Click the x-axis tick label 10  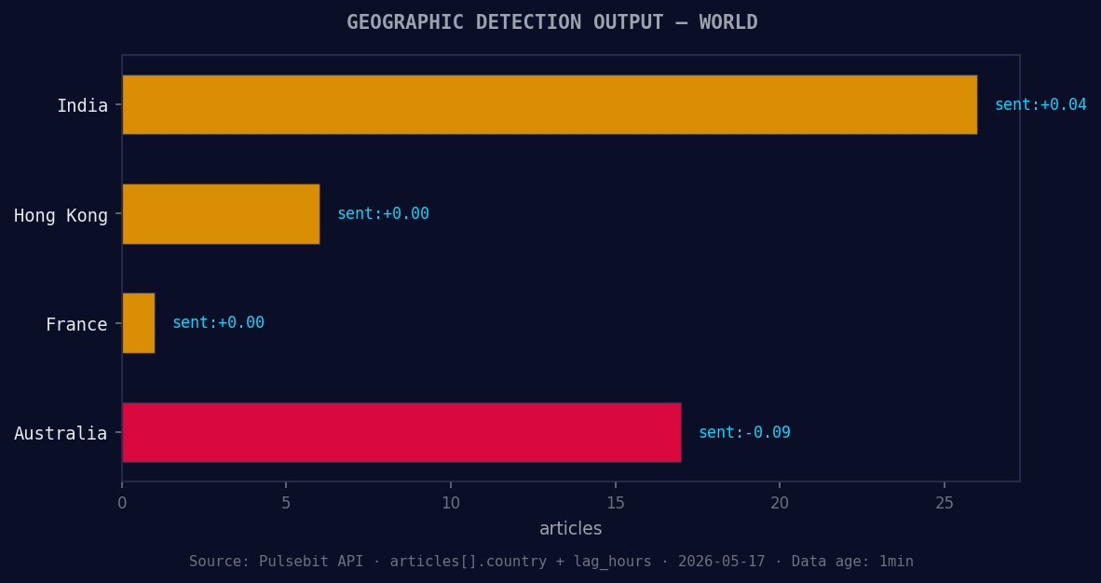[x=451, y=503]
